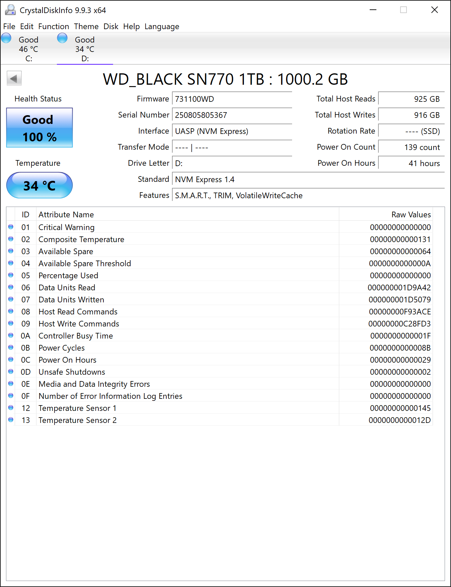
Task: Click the status dot for Composite Temperature
Action: pyautogui.click(x=11, y=239)
